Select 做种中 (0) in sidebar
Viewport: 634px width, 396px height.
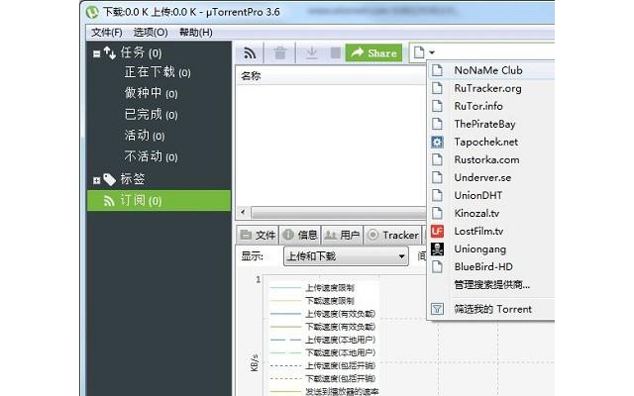tap(151, 93)
